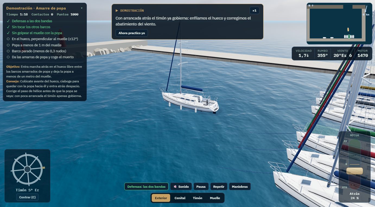Click the steering wheel helm control

(27, 169)
